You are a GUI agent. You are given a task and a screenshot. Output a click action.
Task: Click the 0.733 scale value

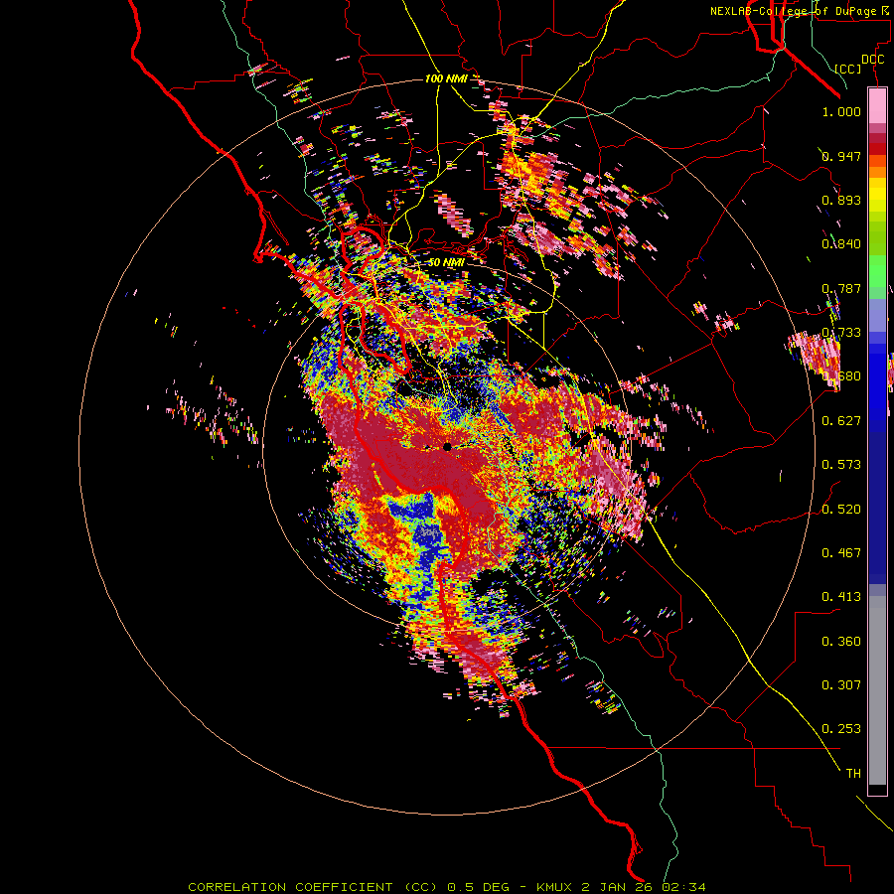[x=841, y=333]
